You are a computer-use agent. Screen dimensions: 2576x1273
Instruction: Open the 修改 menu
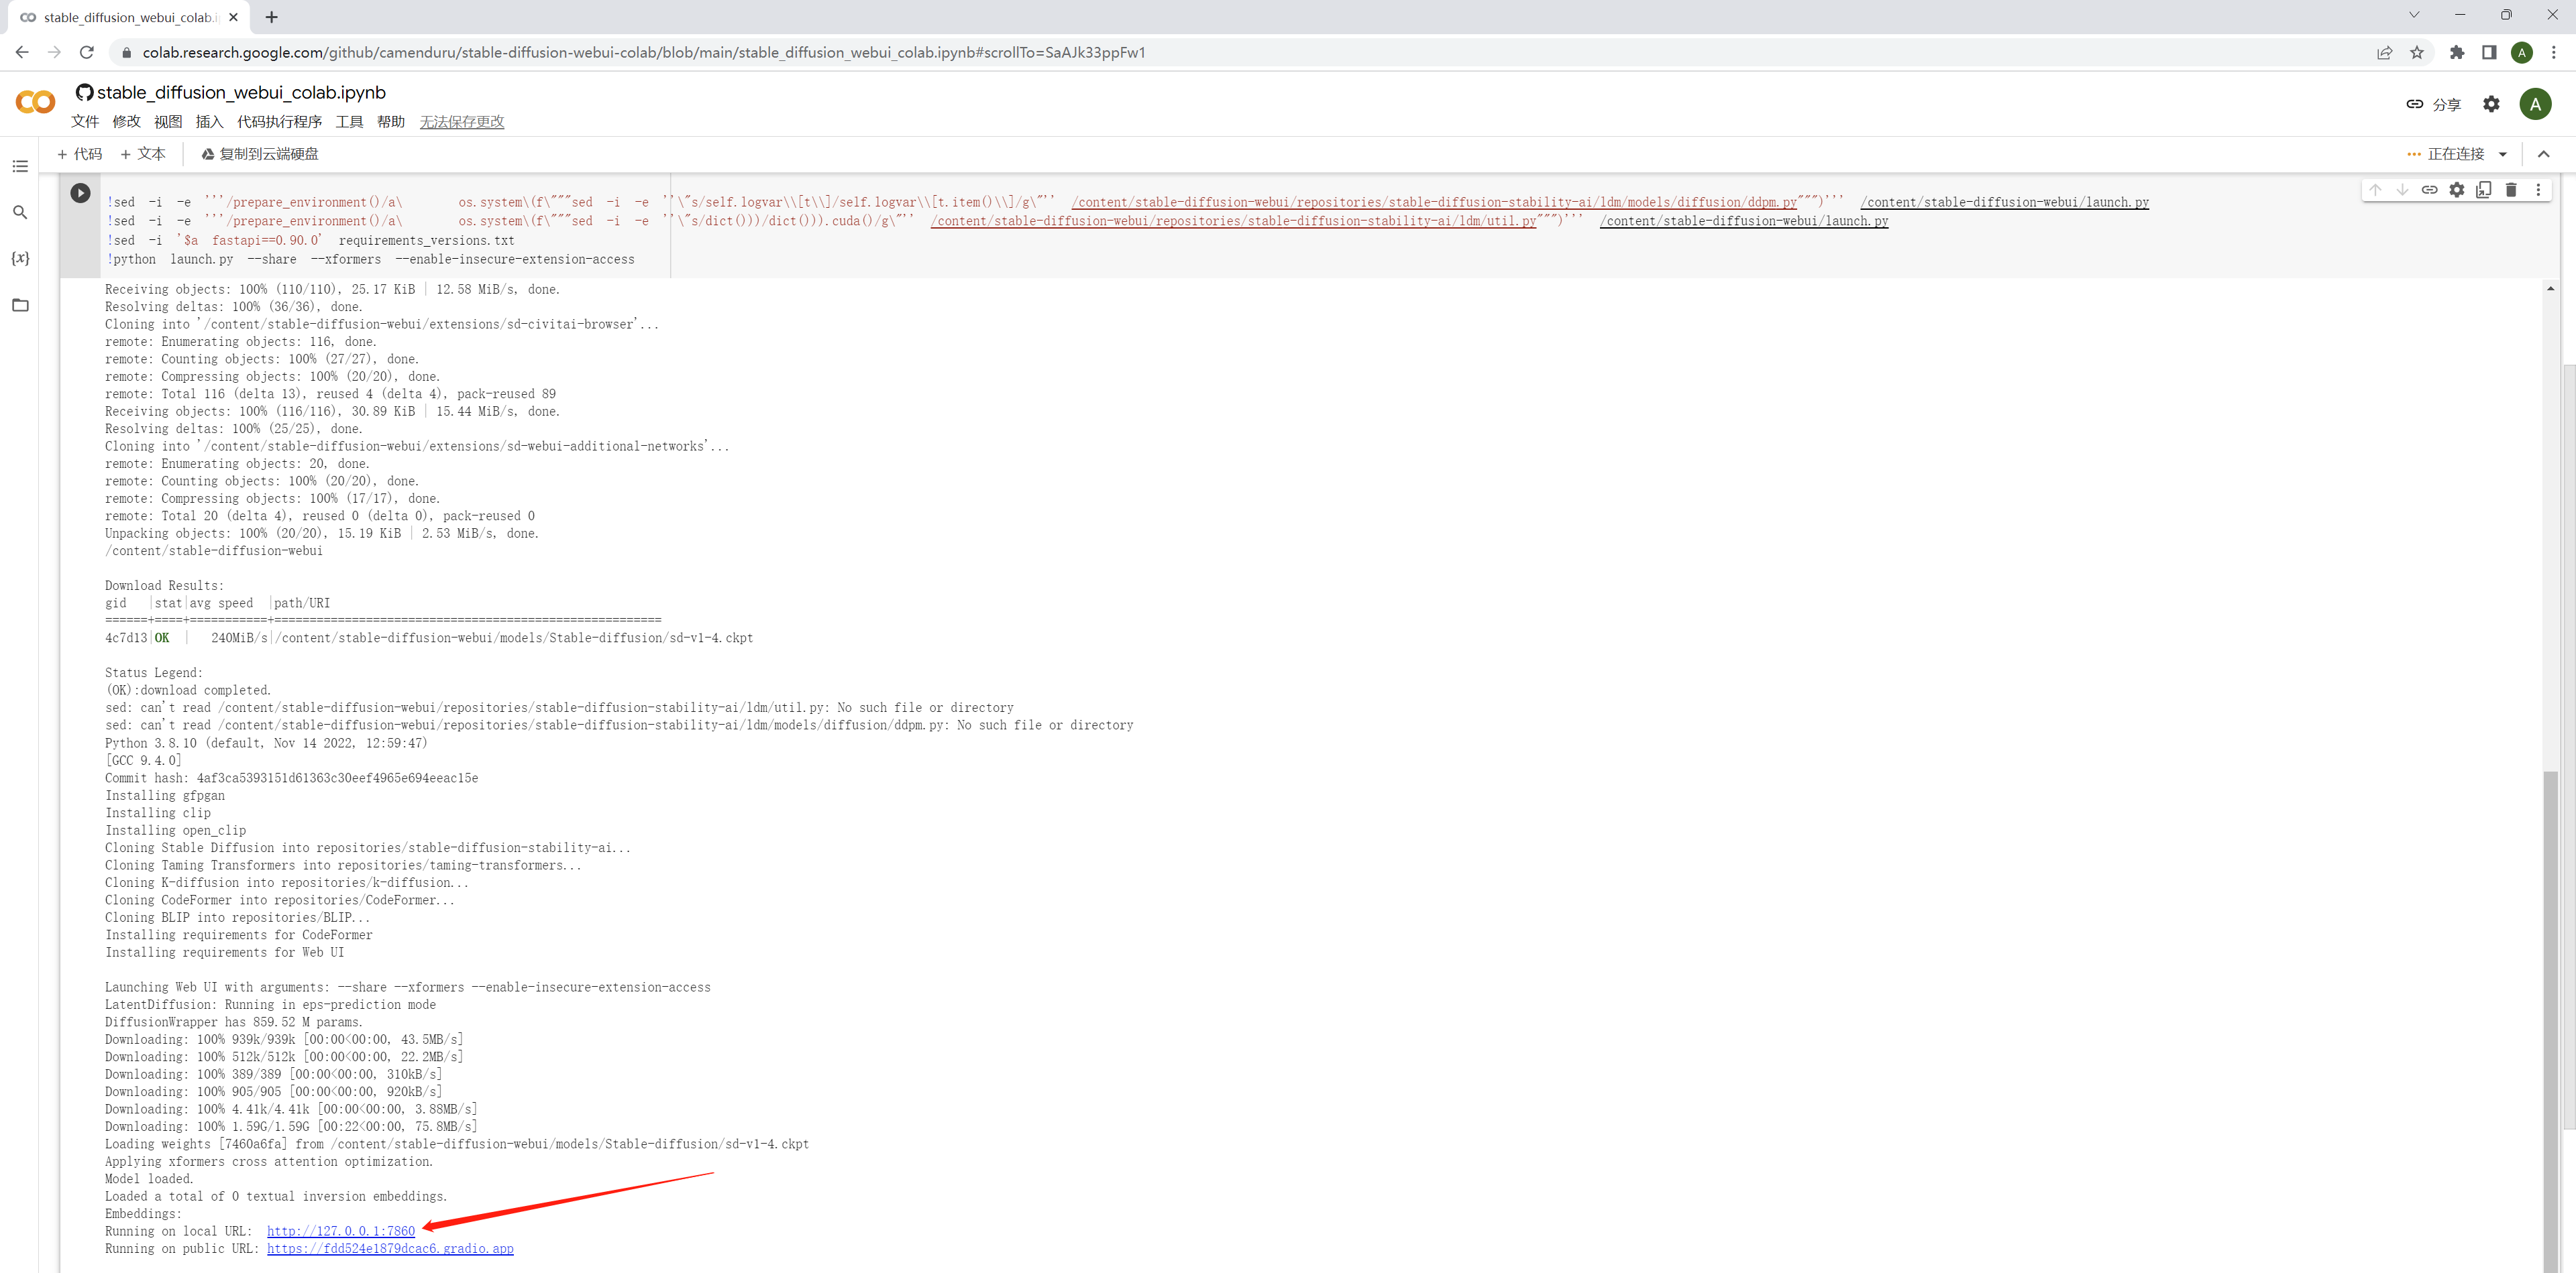(127, 122)
